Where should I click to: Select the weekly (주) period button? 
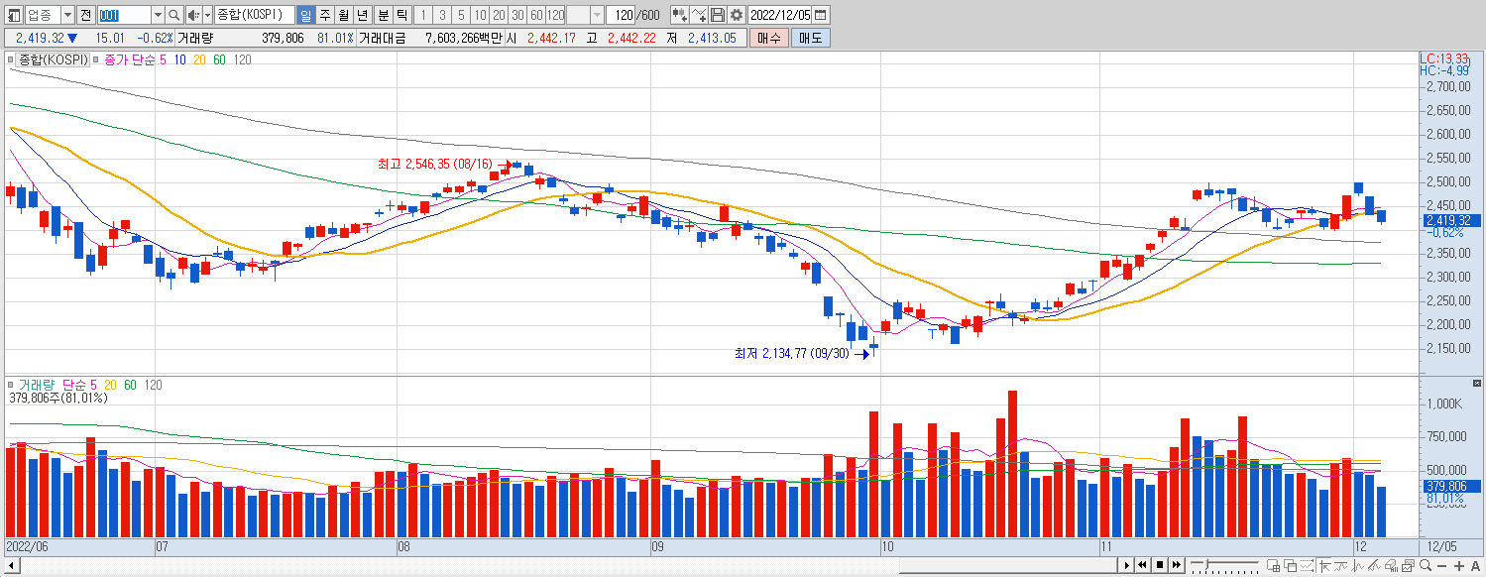pos(324,15)
